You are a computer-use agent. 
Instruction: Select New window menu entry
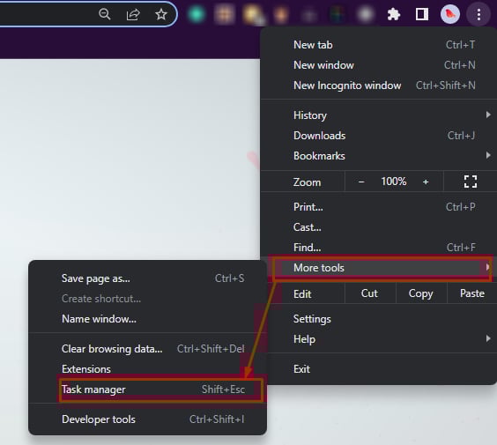point(379,65)
